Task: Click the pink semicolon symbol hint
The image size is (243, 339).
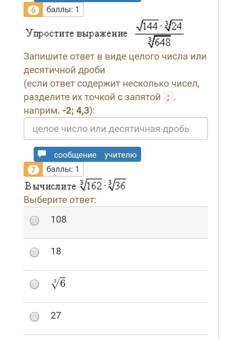Action: (x=168, y=97)
